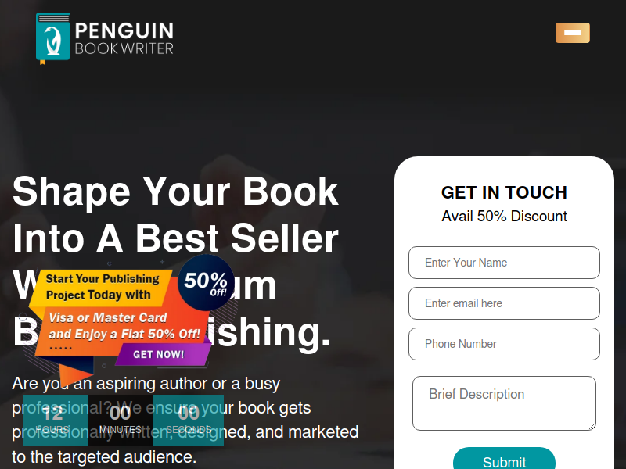Screen dimensions: 626x469
Task: Click the Visa or Master Card offer text
Action: pyautogui.click(x=124, y=326)
